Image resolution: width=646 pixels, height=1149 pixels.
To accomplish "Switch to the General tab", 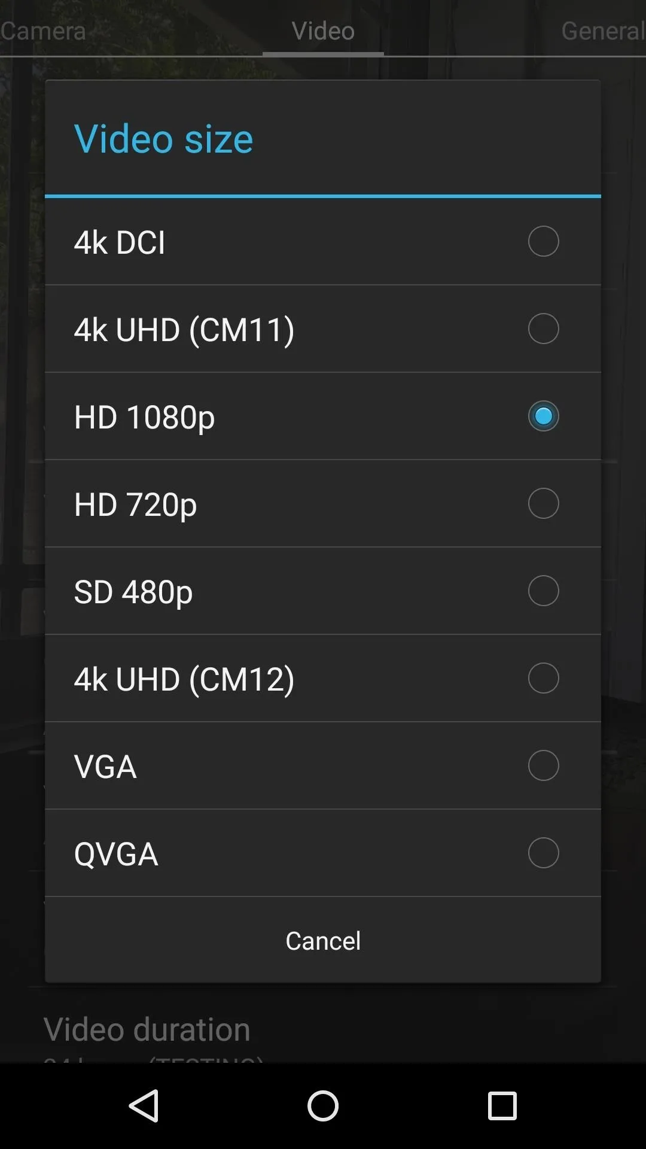I will click(603, 31).
